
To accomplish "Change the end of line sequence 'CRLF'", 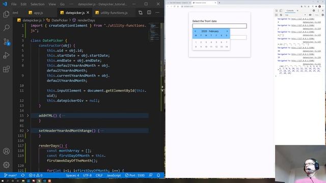I will 99,175.
